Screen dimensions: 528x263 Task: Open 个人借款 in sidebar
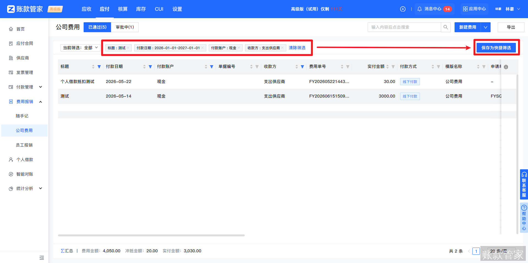[24, 160]
